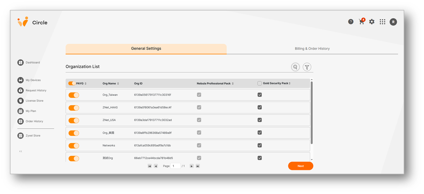Sort by Nebula Professional Pack arrows

point(233,83)
